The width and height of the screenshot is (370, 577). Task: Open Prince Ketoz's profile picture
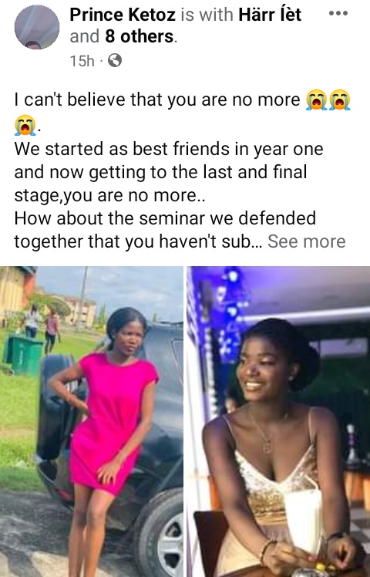[x=37, y=27]
